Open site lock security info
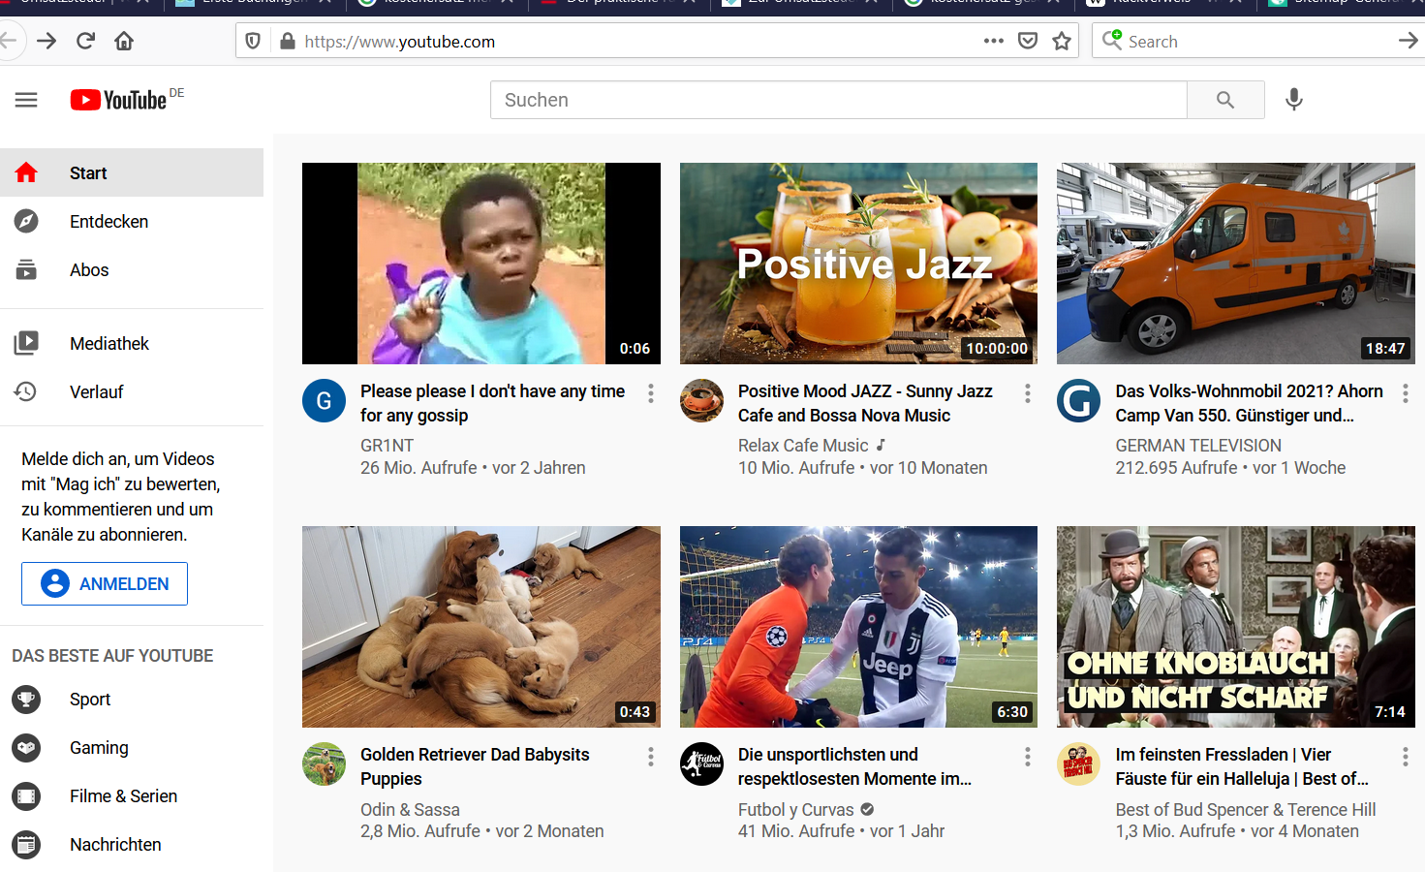The image size is (1425, 872). coord(287,41)
